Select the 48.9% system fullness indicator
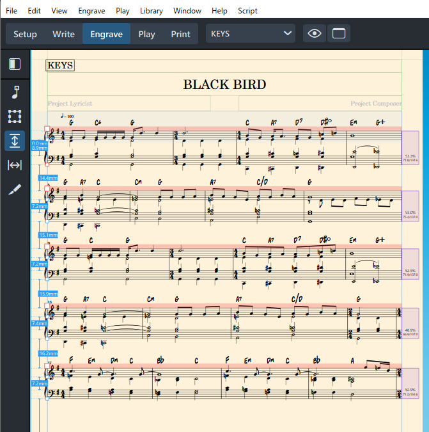429x432 pixels. [410, 323]
